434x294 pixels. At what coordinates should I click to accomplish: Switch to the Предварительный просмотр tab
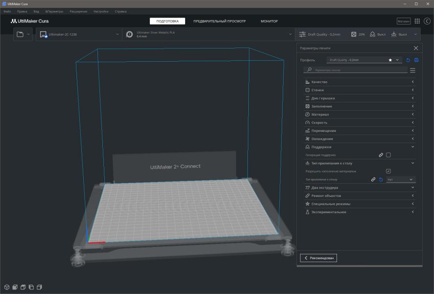(219, 21)
